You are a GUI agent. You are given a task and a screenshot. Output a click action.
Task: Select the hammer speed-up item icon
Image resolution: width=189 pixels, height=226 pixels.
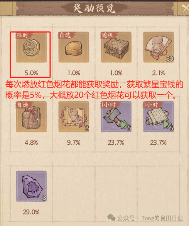[x=116, y=117]
